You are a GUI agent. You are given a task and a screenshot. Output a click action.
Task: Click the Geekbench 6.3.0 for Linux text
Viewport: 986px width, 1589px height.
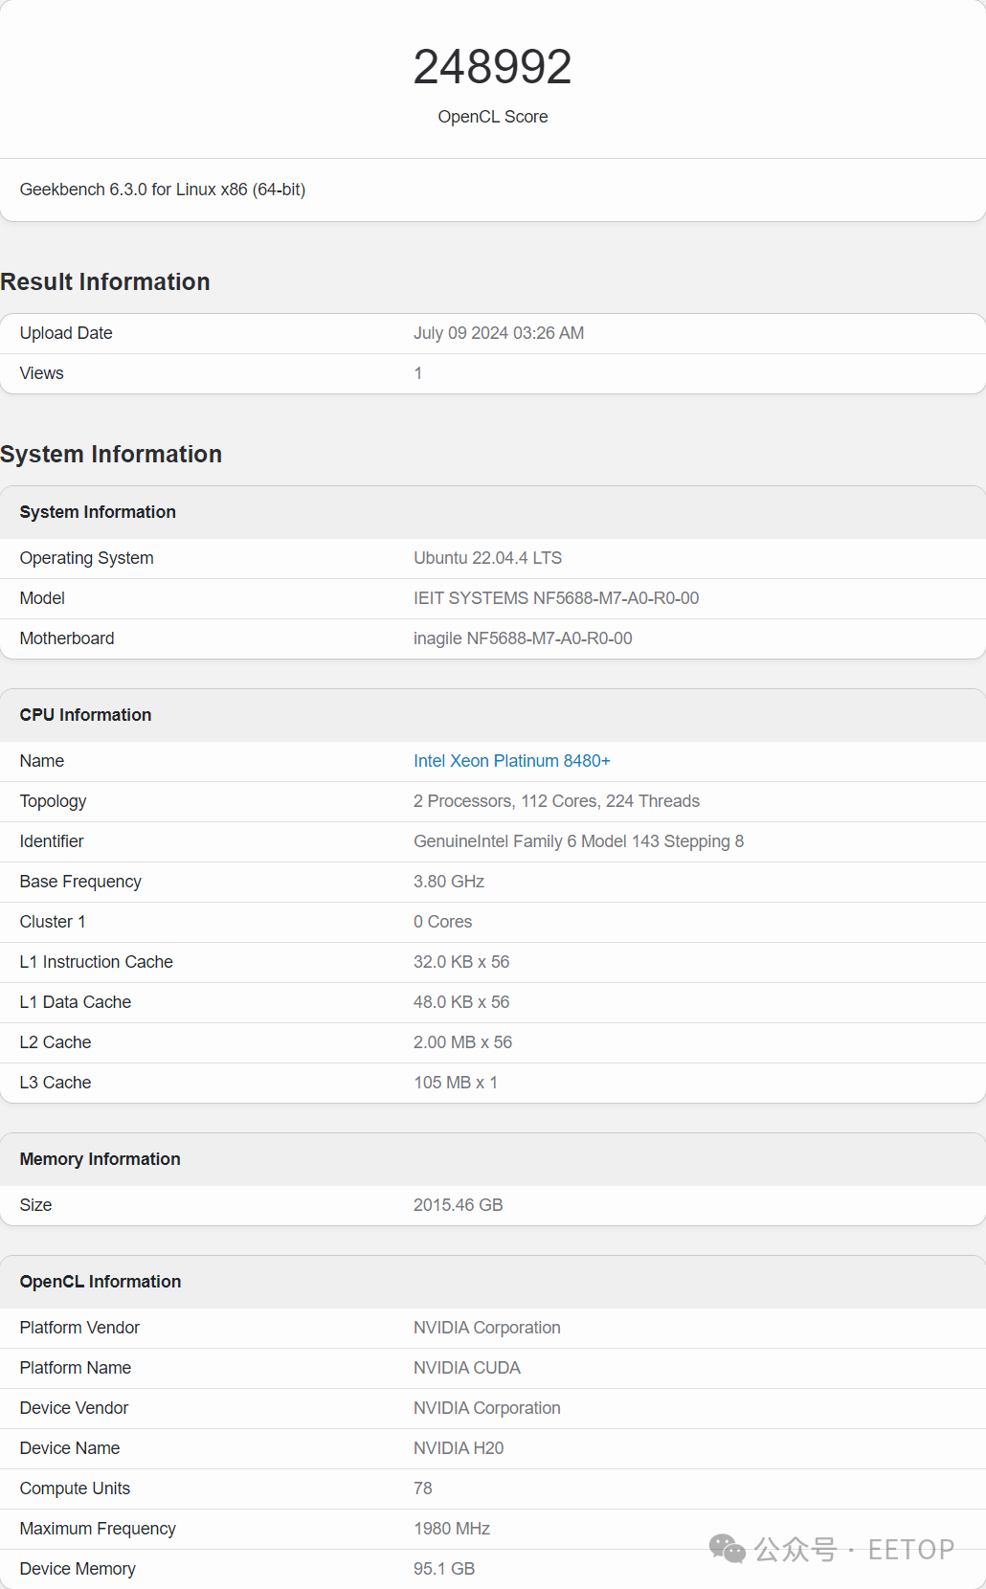click(x=163, y=190)
